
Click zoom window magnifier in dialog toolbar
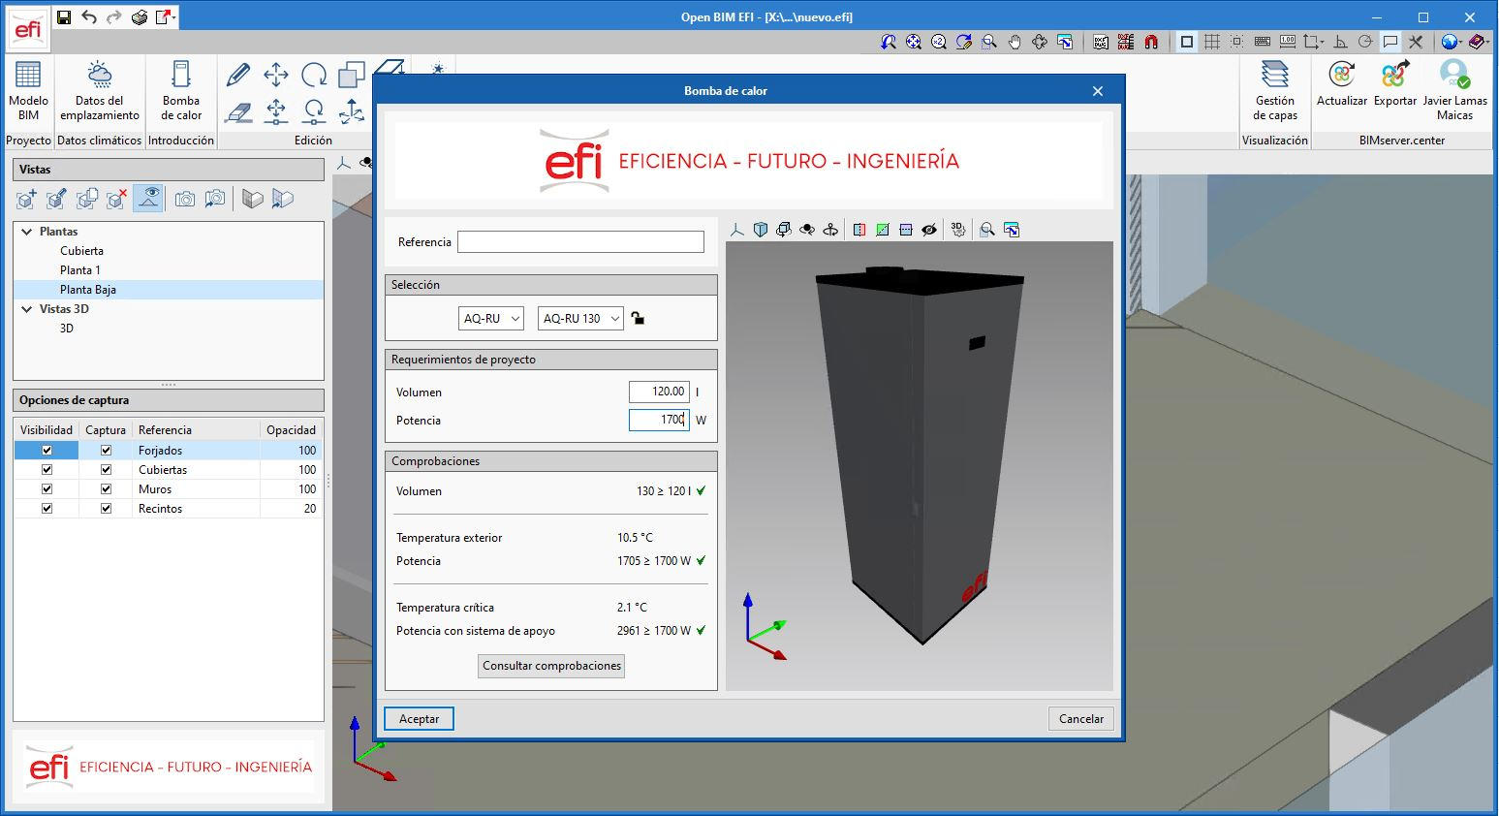point(987,230)
